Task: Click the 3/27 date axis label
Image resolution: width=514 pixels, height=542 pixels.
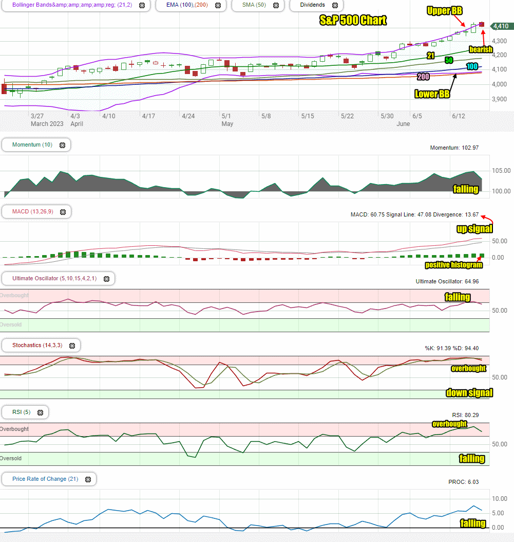Action: [37, 116]
